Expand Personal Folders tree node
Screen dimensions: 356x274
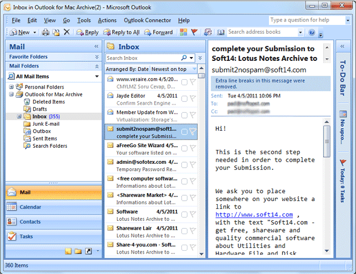(11, 87)
